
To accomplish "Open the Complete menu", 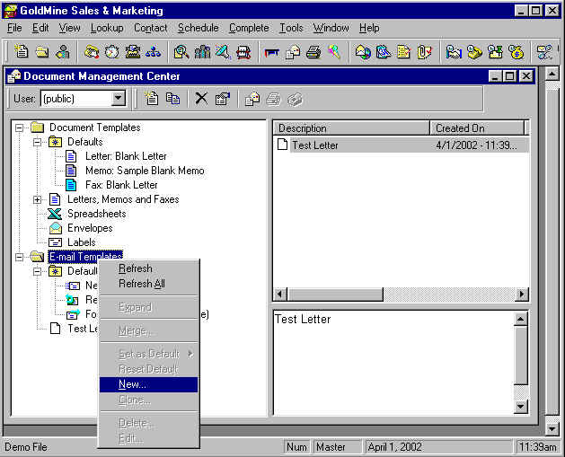I will tap(249, 28).
